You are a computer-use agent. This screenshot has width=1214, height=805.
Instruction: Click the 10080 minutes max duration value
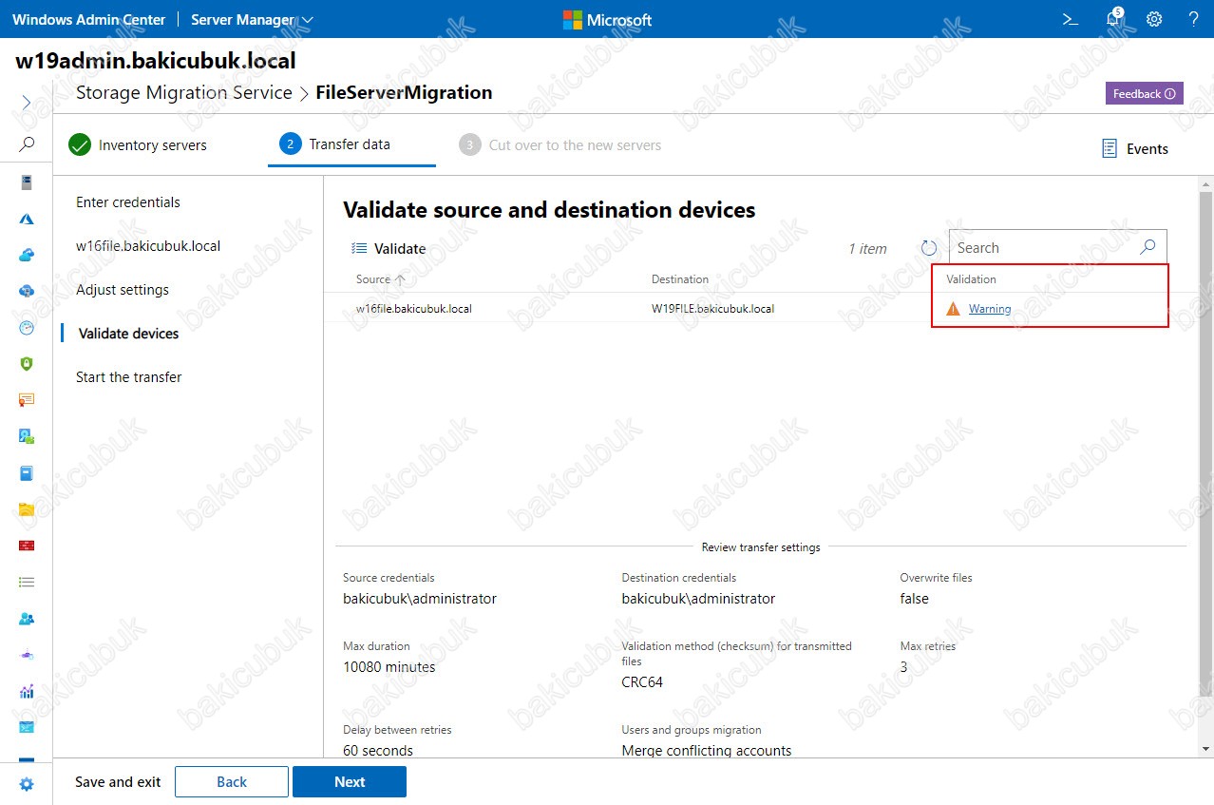pyautogui.click(x=389, y=667)
